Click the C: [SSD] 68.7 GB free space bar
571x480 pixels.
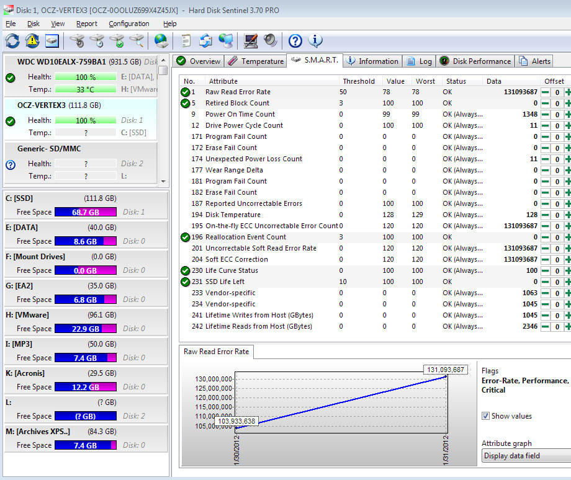tap(86, 212)
